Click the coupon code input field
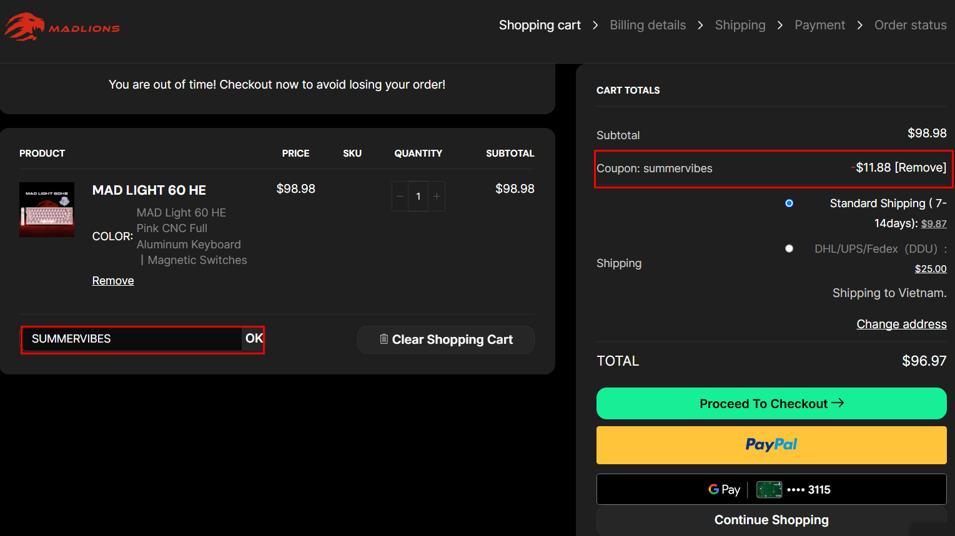 132,339
